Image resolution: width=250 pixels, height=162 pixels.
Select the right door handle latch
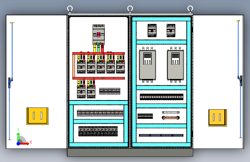[240, 81]
